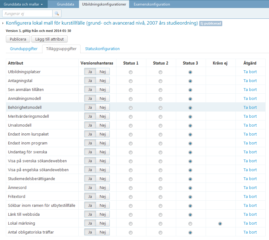Select Status 3 radio for Sen anmälan tillåten
Viewport: 269px width, 240px height.
click(190, 90)
